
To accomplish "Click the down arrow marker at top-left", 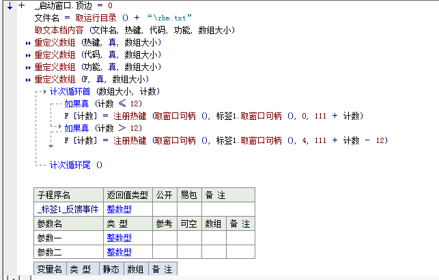I will [x=9, y=5].
